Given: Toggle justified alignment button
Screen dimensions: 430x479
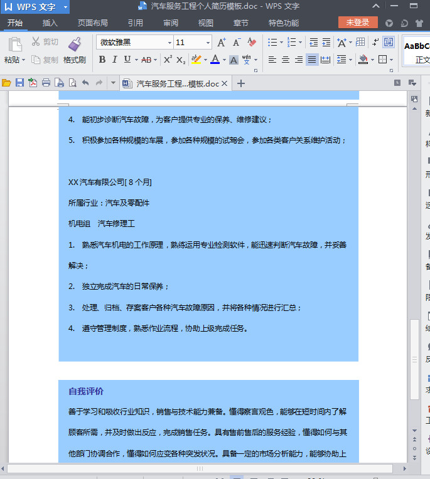Looking at the screenshot, I should (x=312, y=60).
